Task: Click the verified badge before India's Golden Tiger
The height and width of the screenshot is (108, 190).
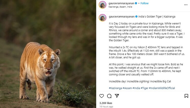Action: [x=136, y=16]
